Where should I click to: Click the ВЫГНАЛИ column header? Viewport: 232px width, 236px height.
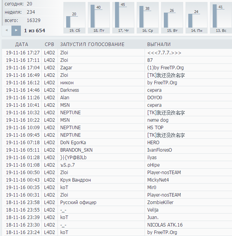pyautogui.click(x=159, y=45)
